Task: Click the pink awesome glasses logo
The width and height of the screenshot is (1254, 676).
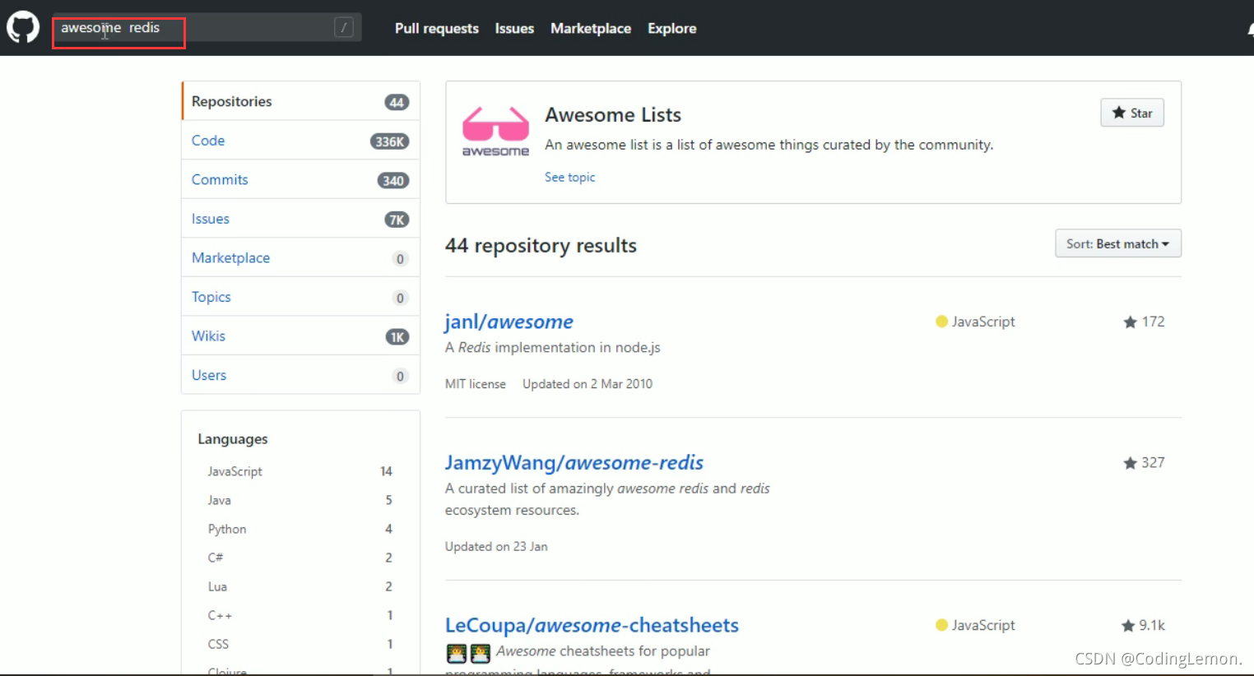Action: tap(495, 132)
